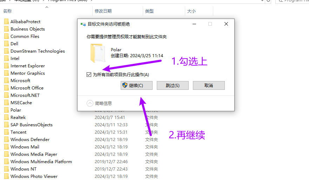Click the Microsoft Office folder icon
This screenshot has height=180, width=309.
tap(7, 88)
